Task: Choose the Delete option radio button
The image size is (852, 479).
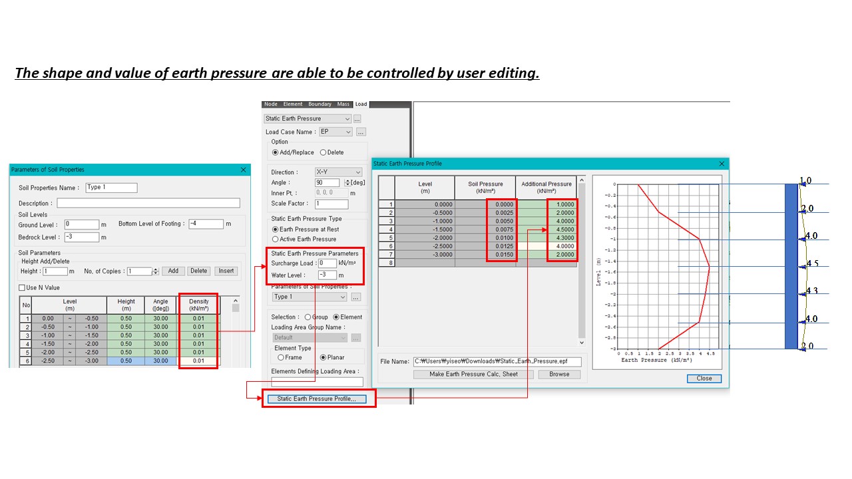Action: click(323, 152)
